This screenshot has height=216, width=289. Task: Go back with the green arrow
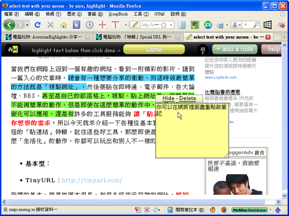(9, 25)
